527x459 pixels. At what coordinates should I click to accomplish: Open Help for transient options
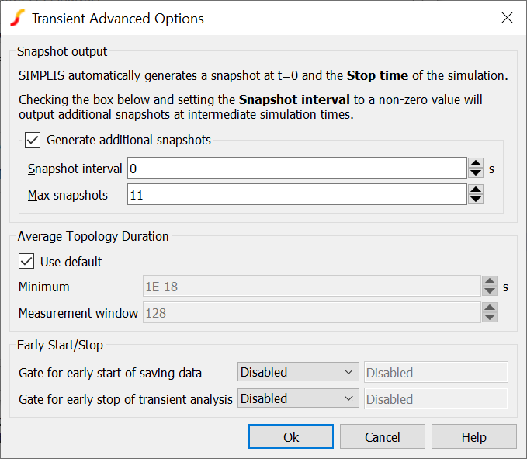coord(473,437)
